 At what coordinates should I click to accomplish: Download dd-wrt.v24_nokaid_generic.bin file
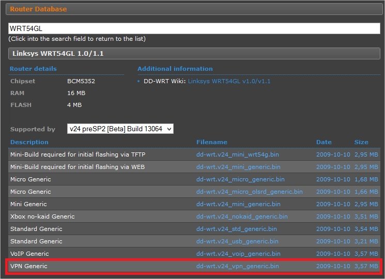pyautogui.click(x=242, y=216)
